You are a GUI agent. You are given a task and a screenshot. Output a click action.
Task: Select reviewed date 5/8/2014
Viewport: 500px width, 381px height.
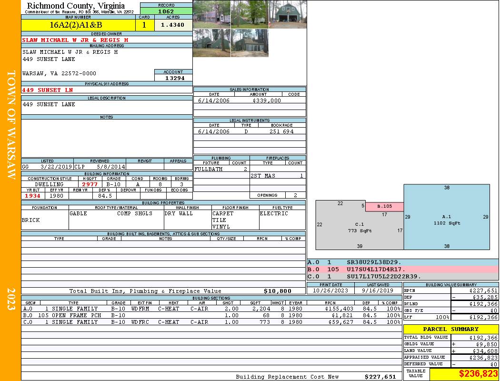110,166
